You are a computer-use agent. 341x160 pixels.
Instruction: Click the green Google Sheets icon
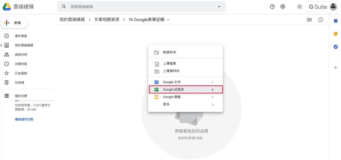tap(157, 90)
